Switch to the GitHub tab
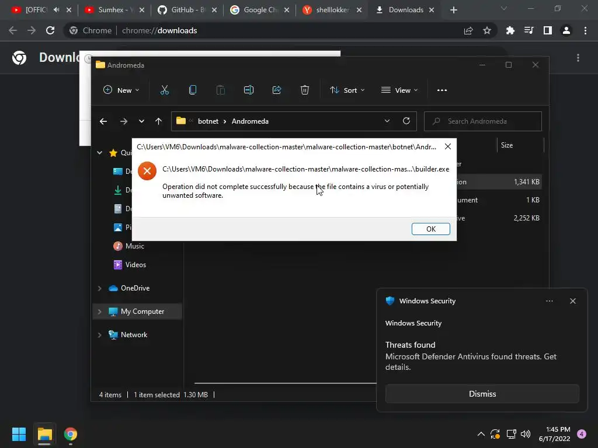The height and width of the screenshot is (448, 598). click(187, 10)
